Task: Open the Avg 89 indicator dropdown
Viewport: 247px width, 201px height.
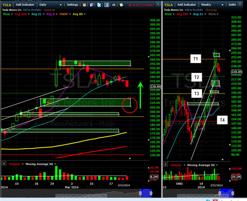Action: click(x=85, y=14)
